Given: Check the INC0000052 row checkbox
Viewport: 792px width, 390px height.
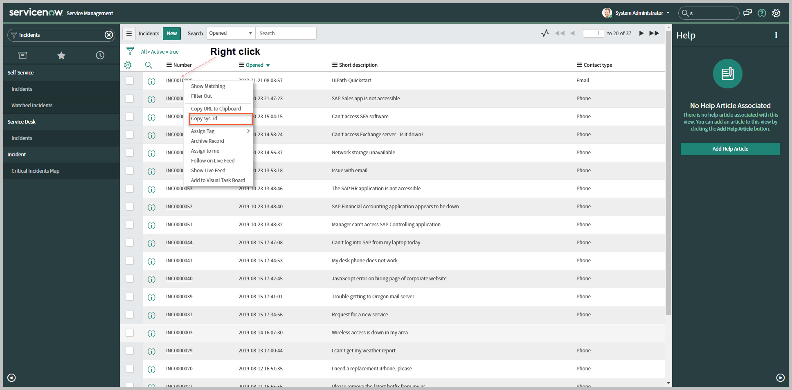Looking at the screenshot, I should (x=130, y=207).
